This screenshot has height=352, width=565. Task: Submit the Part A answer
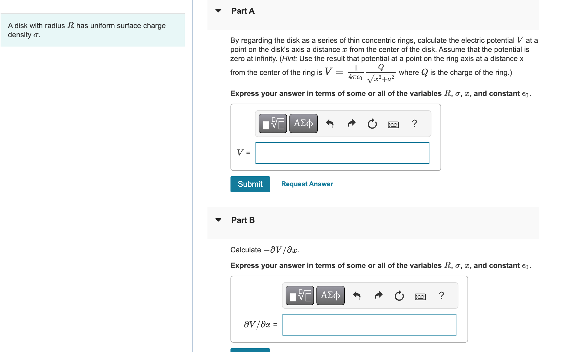point(250,184)
